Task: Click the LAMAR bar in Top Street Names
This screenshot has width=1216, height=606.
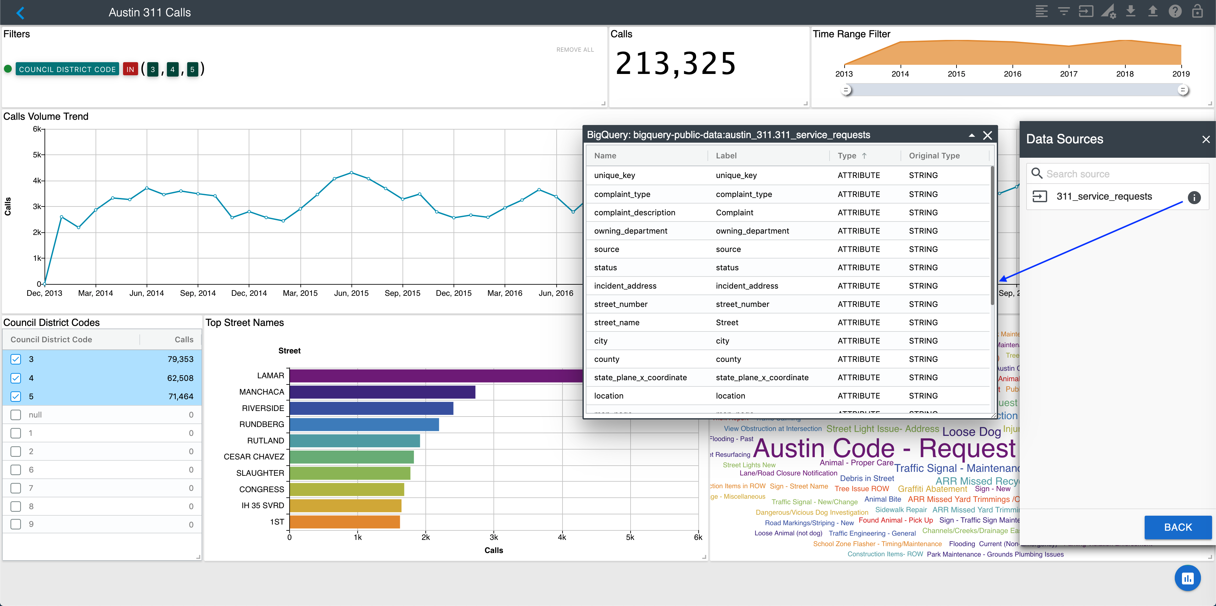Action: coord(436,376)
